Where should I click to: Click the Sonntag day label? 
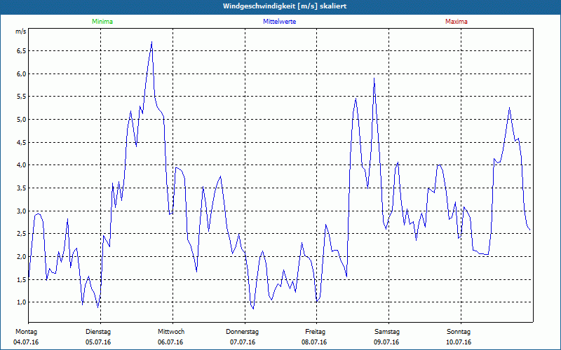point(459,332)
